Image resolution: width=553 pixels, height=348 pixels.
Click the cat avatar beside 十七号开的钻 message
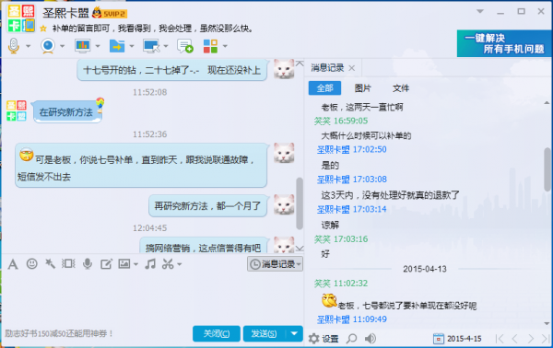[x=284, y=69]
